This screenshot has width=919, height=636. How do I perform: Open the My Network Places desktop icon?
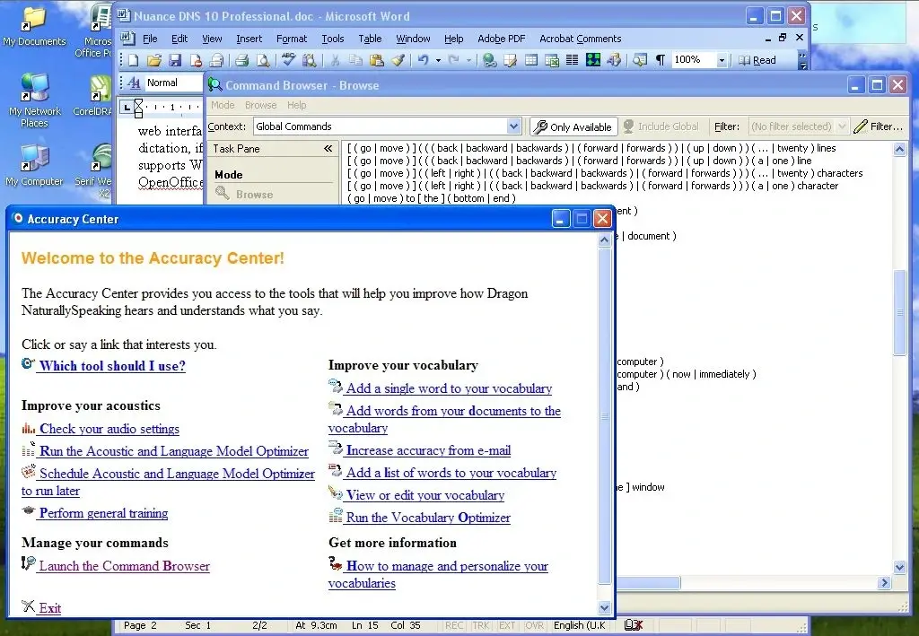[34, 100]
